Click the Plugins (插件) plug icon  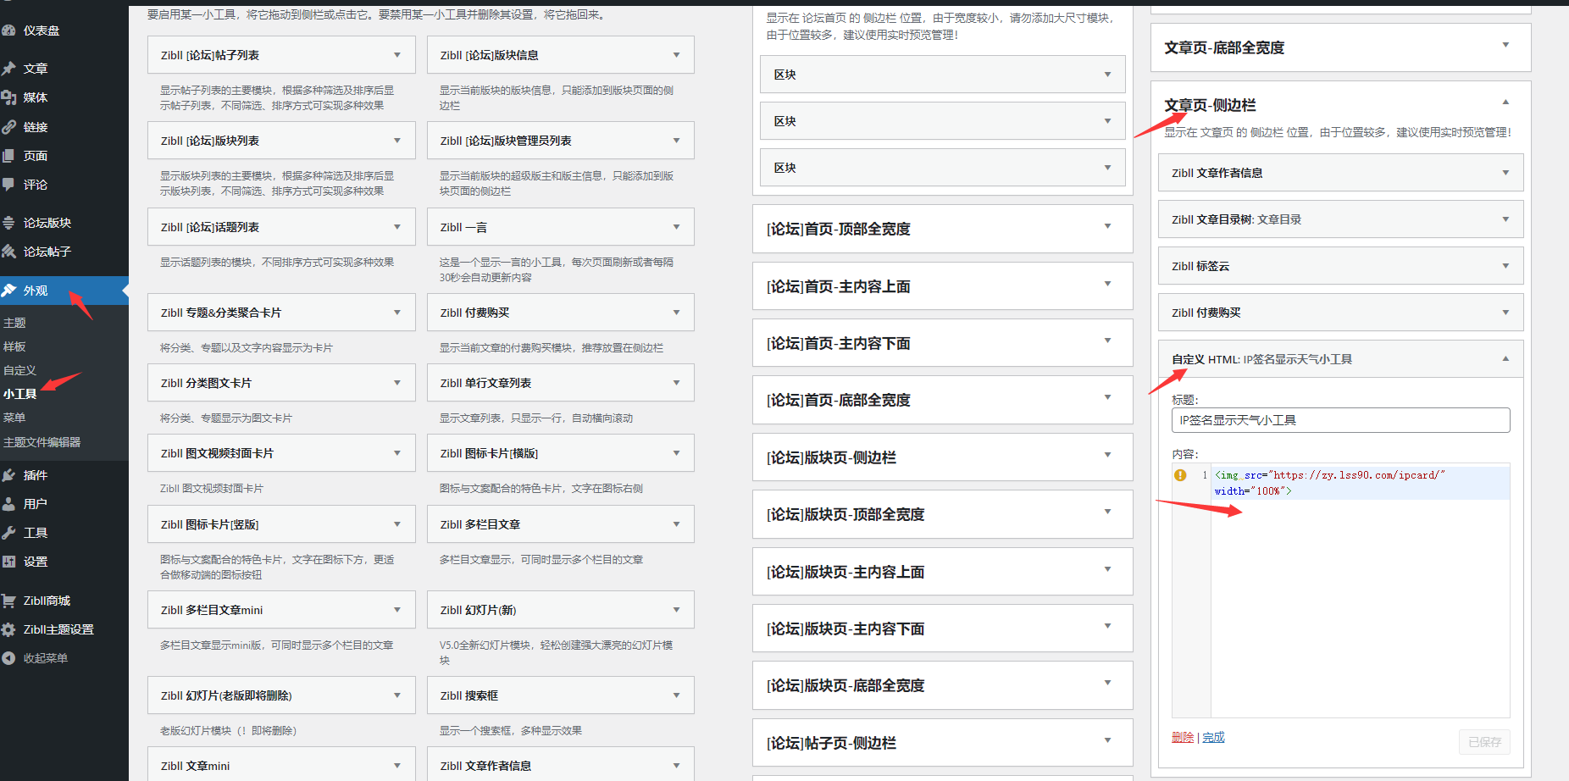click(x=9, y=475)
